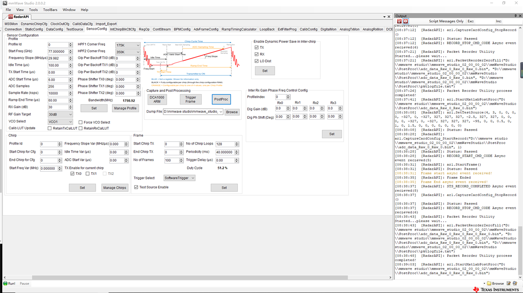Viewport: 523px width, 293px height.
Task: Click the Trigger Frame button
Action: point(190,100)
